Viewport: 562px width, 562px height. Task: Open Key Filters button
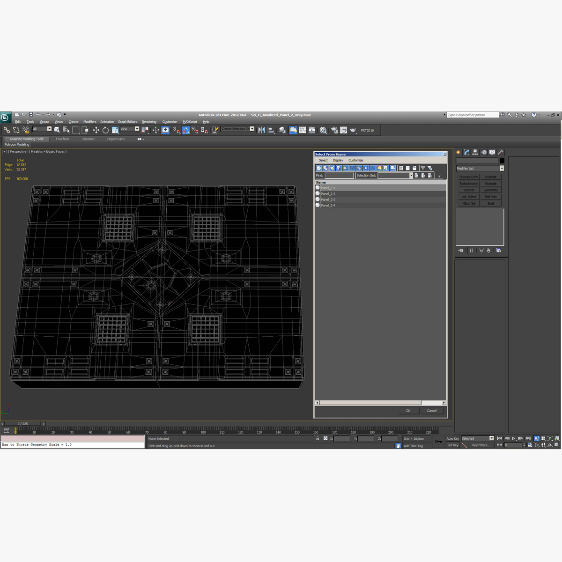[x=481, y=445]
